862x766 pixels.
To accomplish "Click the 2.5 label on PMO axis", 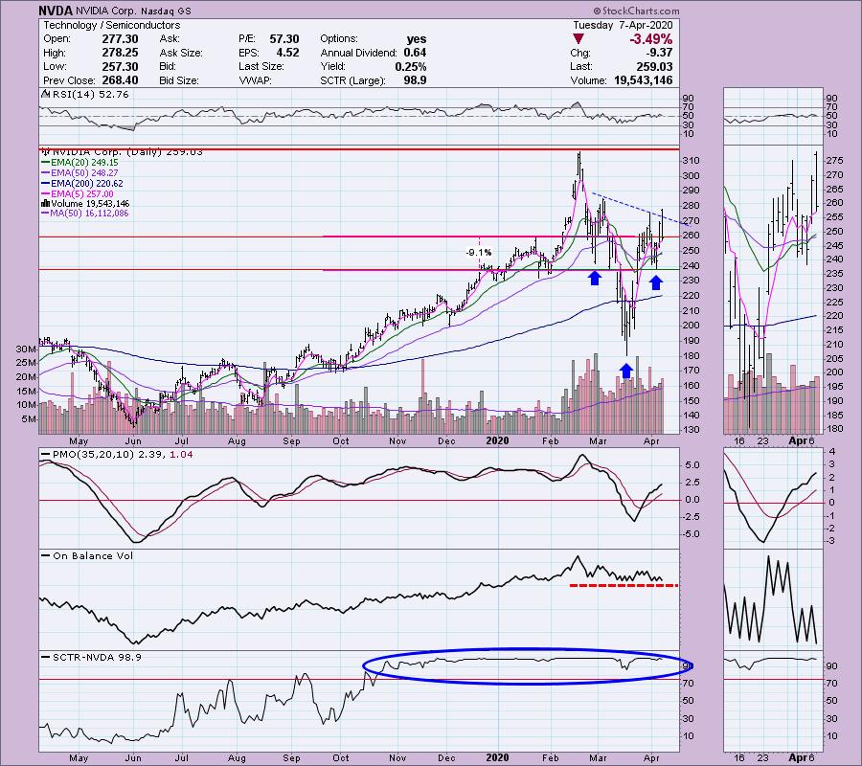I will coord(692,483).
